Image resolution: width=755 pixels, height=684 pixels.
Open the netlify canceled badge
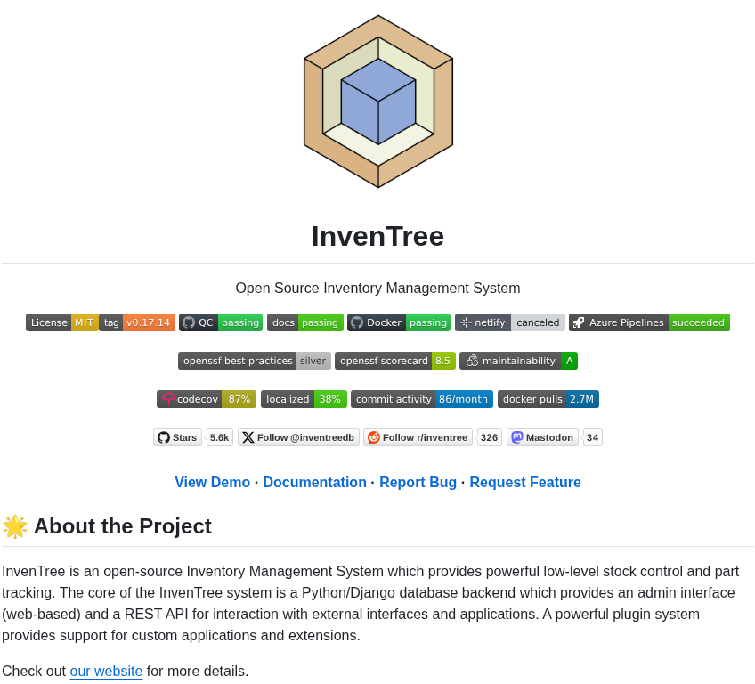pos(510,322)
